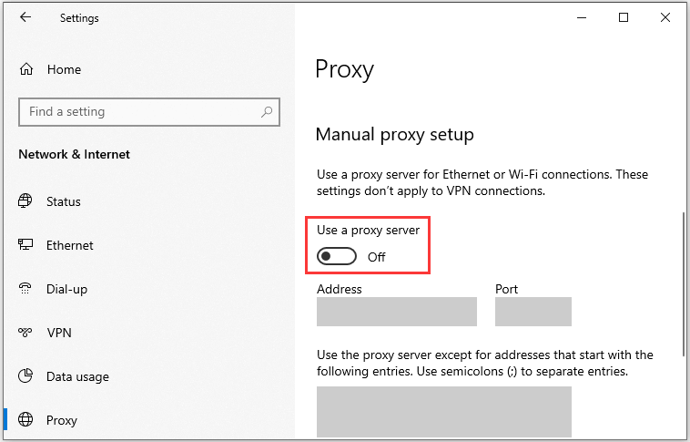Viewport: 690px width, 442px height.
Task: Click the vertical scrollbar on right
Action: tap(684, 280)
